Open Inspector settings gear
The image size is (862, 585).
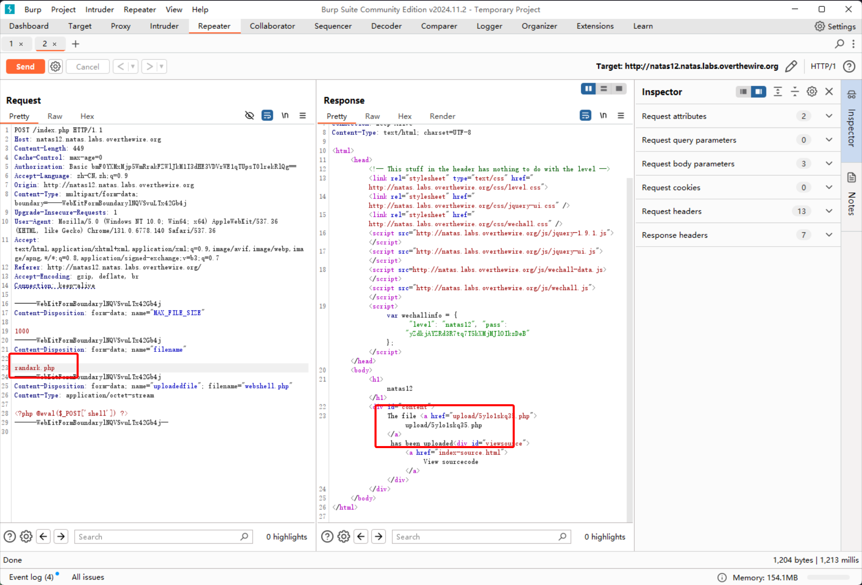coord(812,92)
